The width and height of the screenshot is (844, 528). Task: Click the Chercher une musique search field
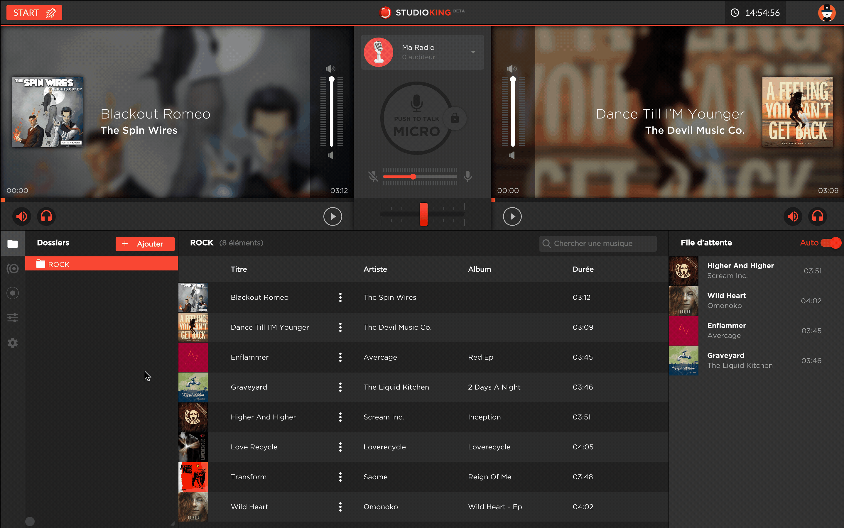(598, 243)
